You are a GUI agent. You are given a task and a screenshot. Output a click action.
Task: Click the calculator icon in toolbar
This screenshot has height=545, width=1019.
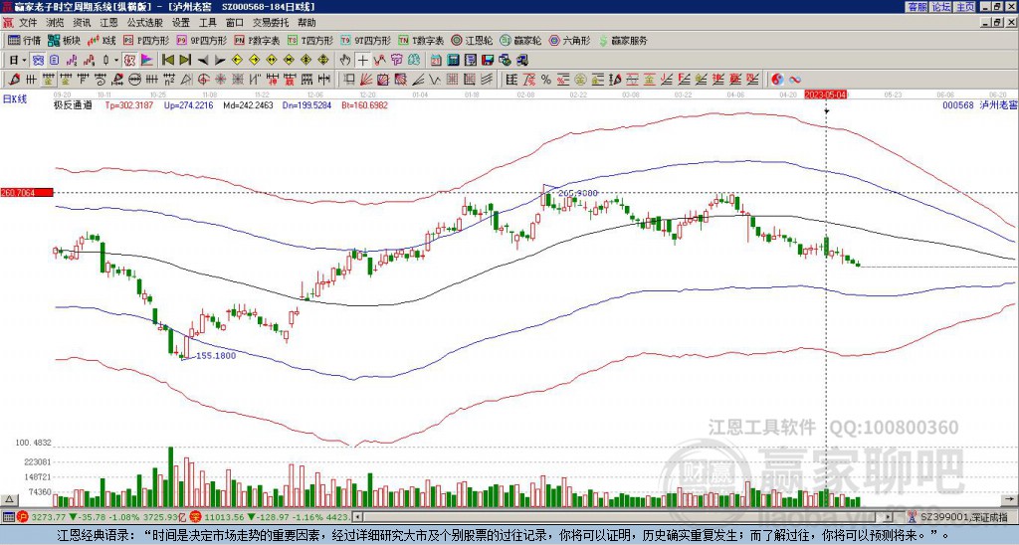point(453,60)
